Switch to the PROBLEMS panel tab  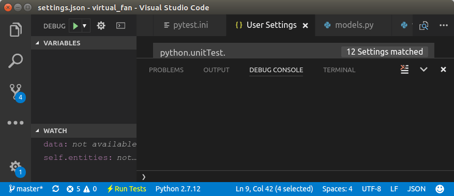[x=166, y=70]
